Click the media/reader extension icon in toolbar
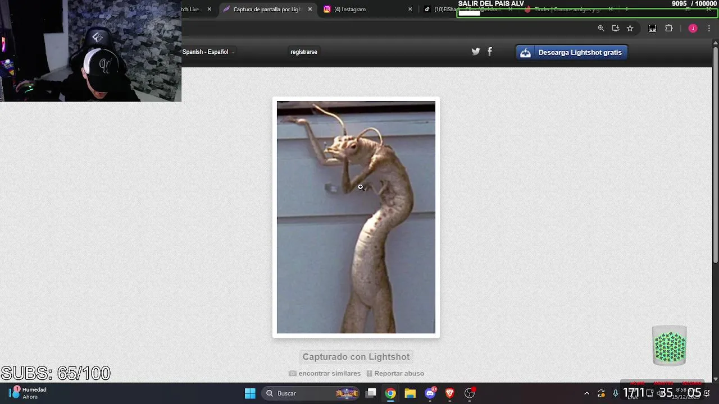 coord(652,28)
